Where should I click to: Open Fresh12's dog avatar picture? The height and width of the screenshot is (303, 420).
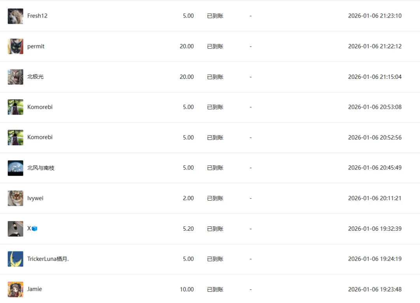(x=16, y=16)
